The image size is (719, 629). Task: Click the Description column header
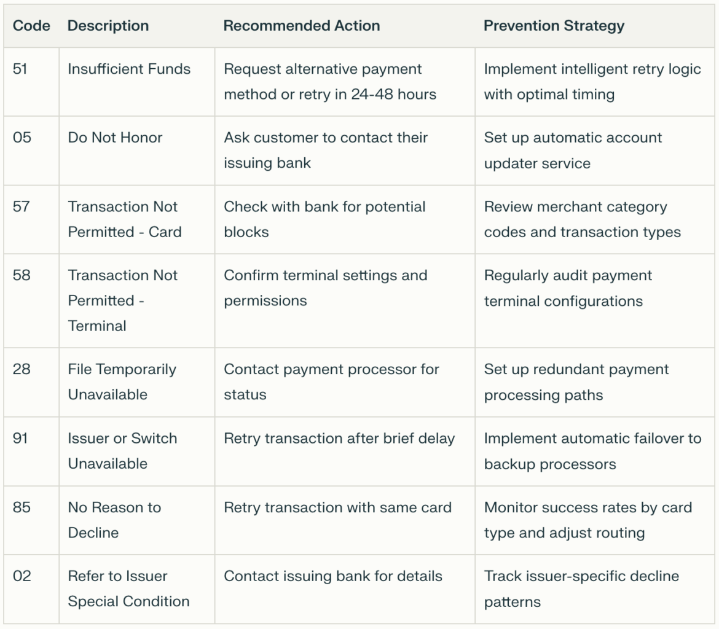click(x=108, y=26)
